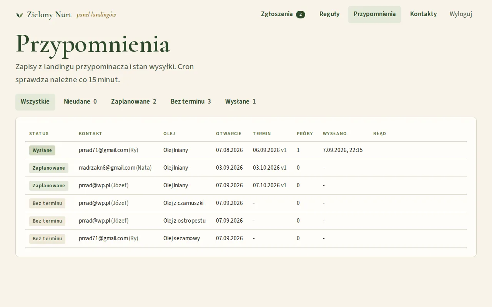Image resolution: width=492 pixels, height=307 pixels.
Task: Click the attempts value 1 in Wysłane row
Action: pyautogui.click(x=298, y=150)
